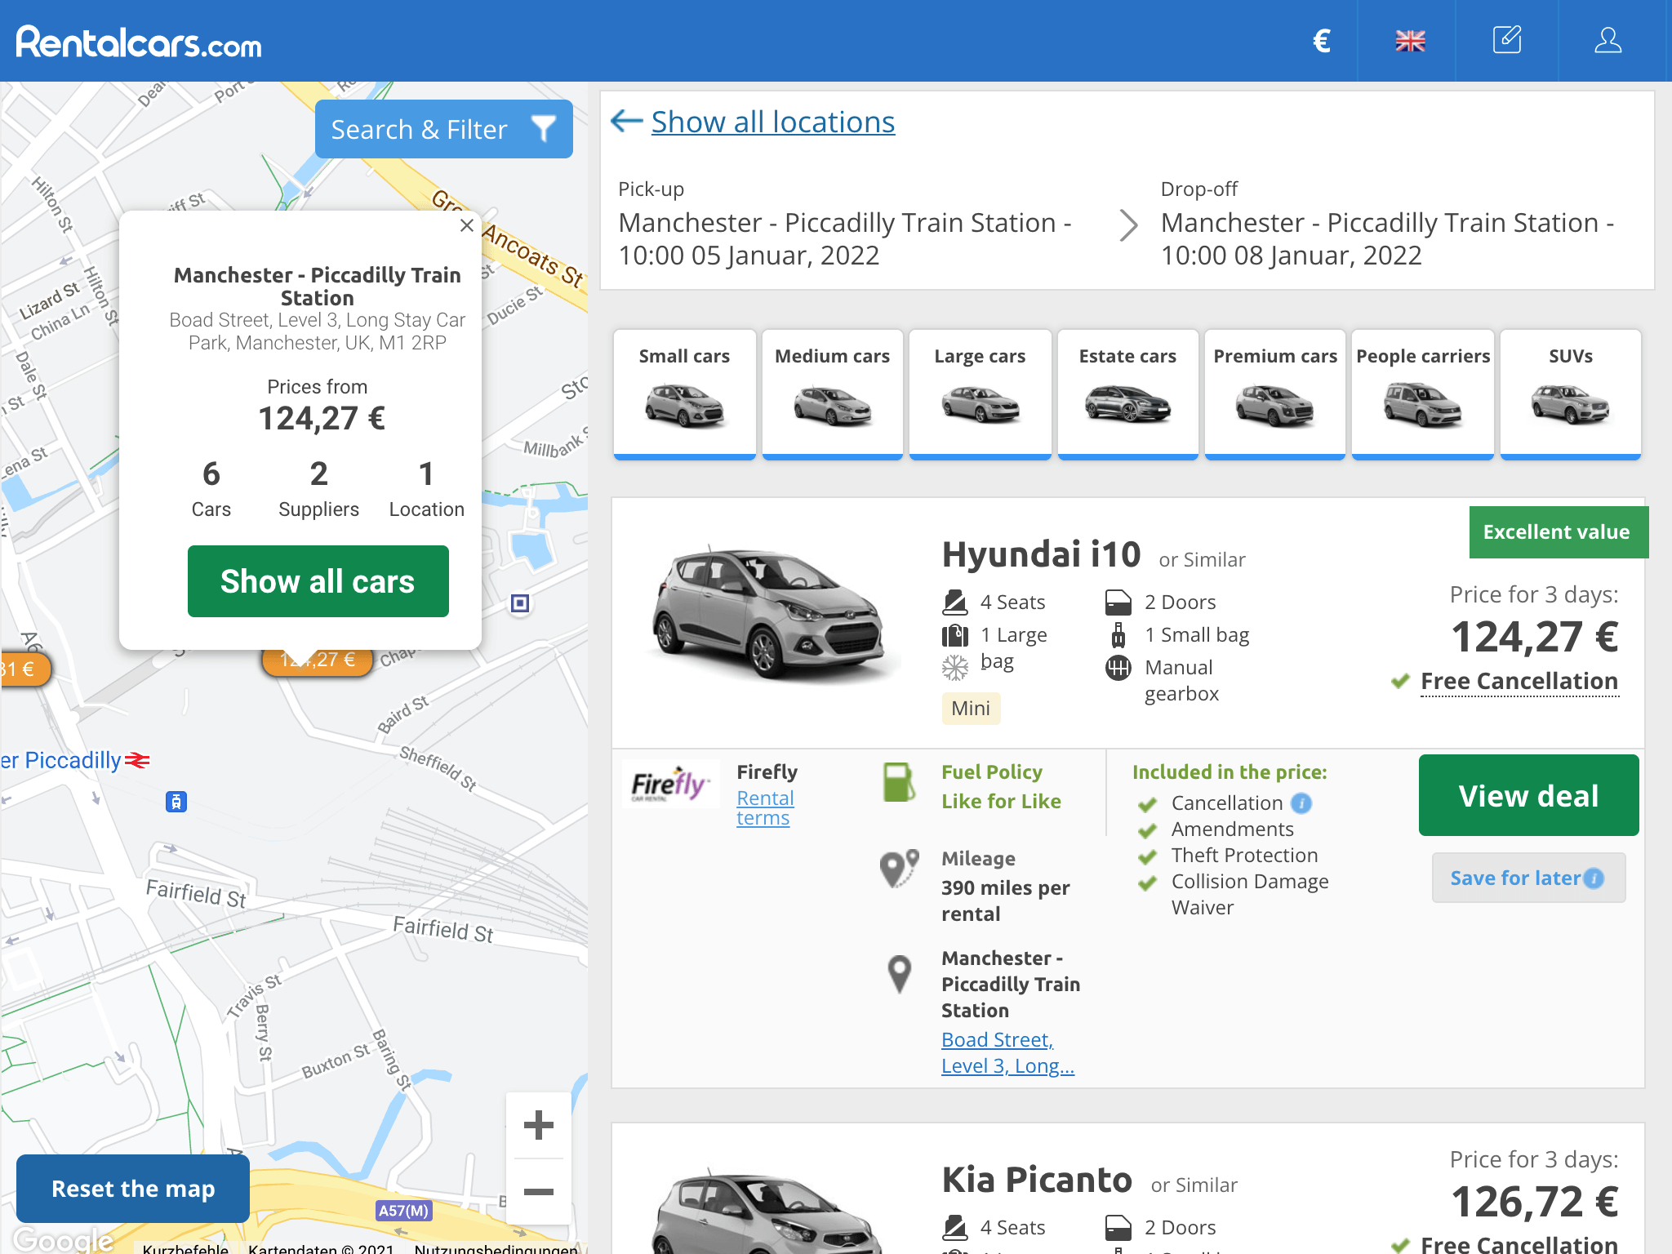1672x1254 pixels.
Task: Select the Large cars category
Action: 980,394
